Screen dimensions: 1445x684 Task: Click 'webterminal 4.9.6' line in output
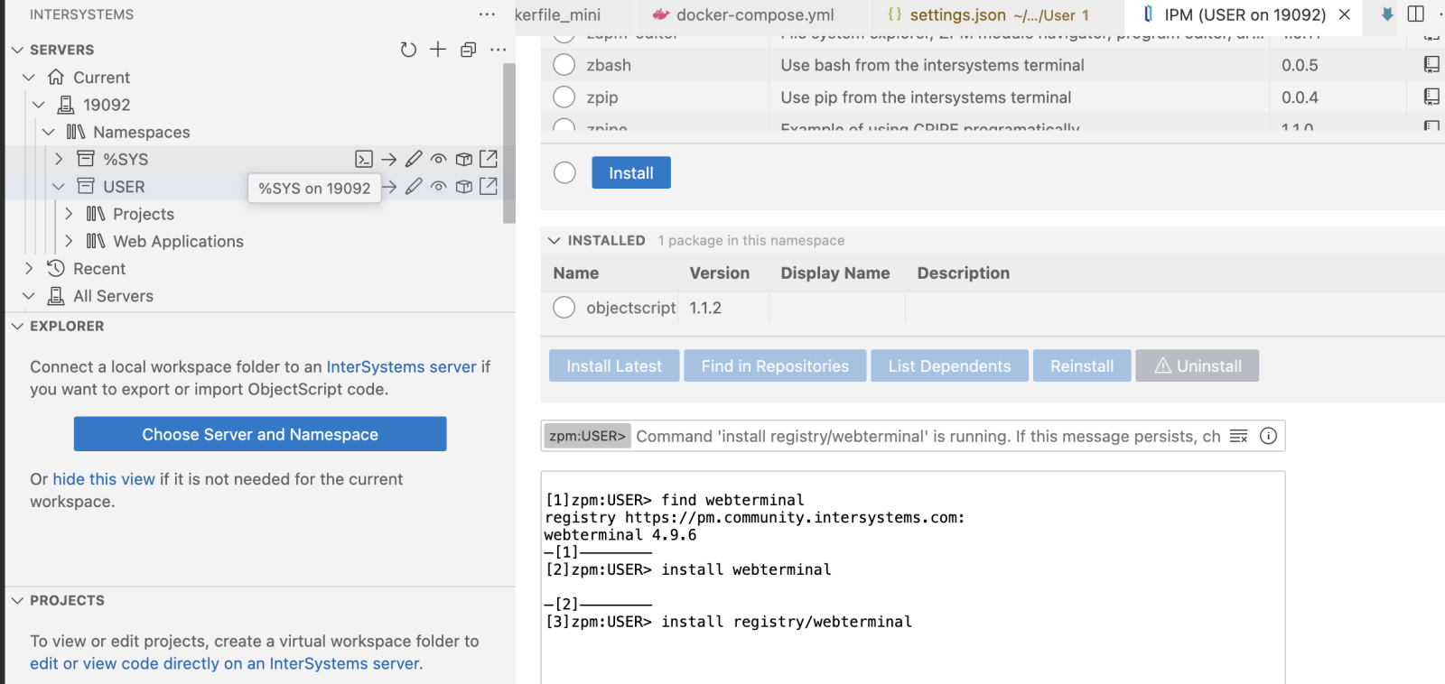coord(620,535)
